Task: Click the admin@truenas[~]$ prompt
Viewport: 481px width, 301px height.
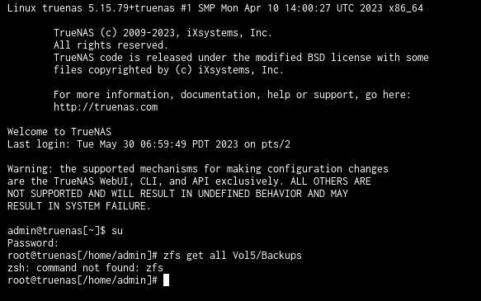Action: (56, 231)
